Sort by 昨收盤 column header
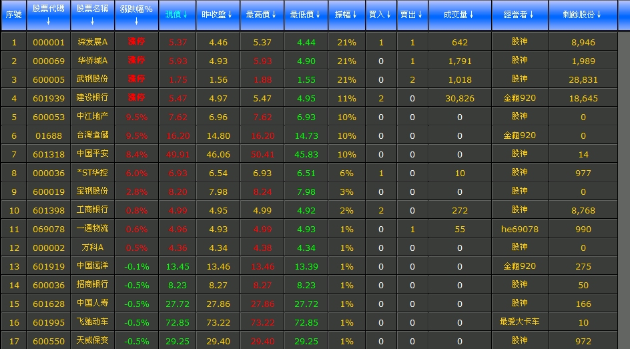The height and width of the screenshot is (349, 630). point(218,15)
